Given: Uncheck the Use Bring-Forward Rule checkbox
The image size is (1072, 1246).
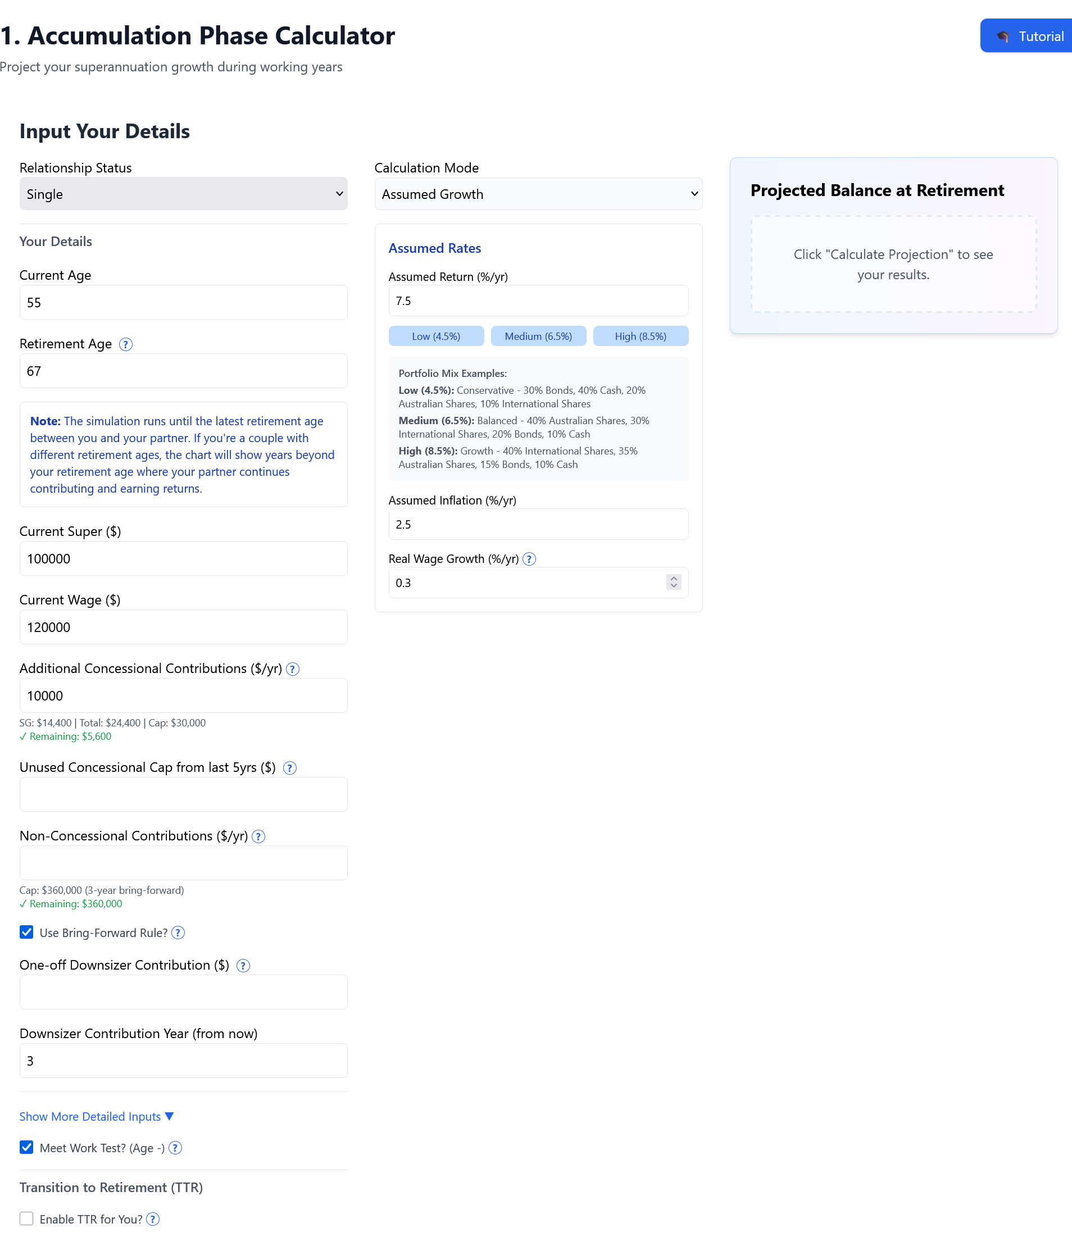Looking at the screenshot, I should click(26, 932).
